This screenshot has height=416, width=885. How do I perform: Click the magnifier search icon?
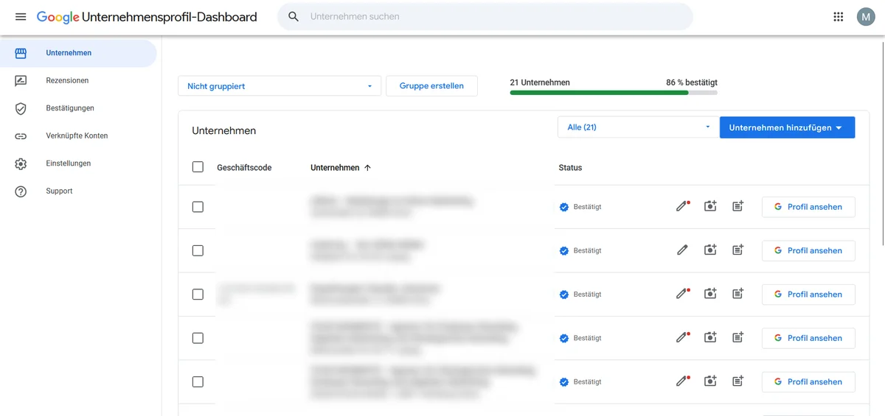(x=294, y=16)
